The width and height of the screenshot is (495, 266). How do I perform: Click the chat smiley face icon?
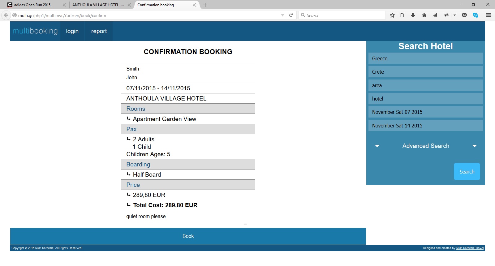tap(464, 15)
